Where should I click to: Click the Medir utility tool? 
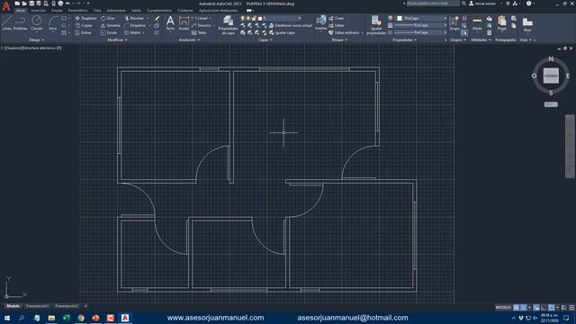click(477, 23)
